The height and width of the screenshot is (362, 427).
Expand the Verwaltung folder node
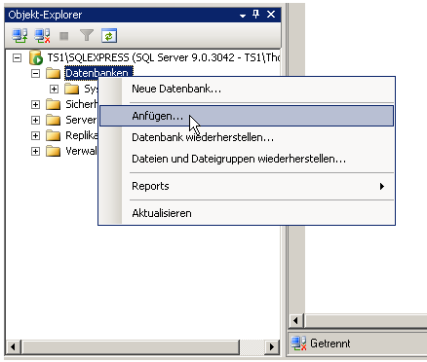[x=35, y=151]
